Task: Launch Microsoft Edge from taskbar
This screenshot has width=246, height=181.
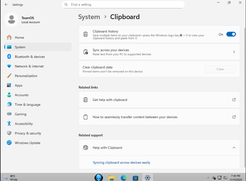Action: click(x=124, y=178)
